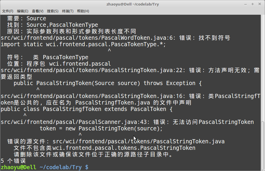Click the PascalWordToken.java:6 error line
This screenshot has width=265, height=171.
pyautogui.click(x=115, y=38)
